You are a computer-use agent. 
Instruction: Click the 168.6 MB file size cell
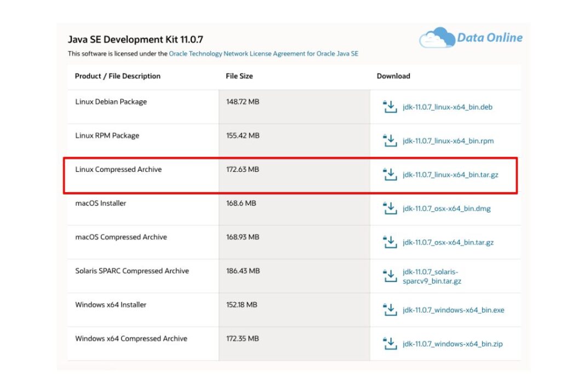[x=294, y=209]
